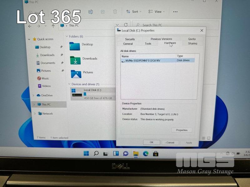Viewport: 250px width, 187px height.
Task: Open Microsoft Edge from the taskbar
Action: click(x=145, y=153)
